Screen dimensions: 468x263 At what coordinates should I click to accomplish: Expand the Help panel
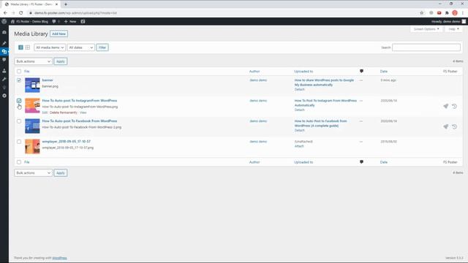pos(453,29)
